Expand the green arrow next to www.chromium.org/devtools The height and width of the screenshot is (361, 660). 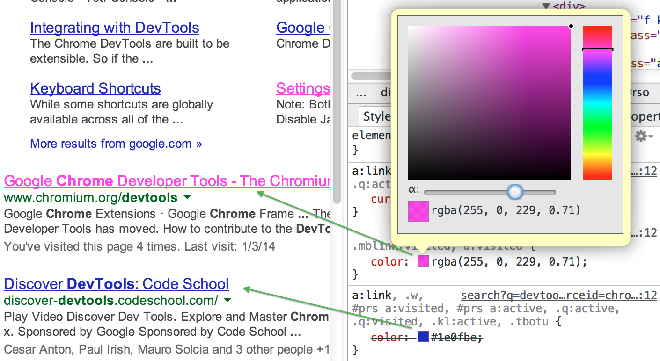pos(188,198)
